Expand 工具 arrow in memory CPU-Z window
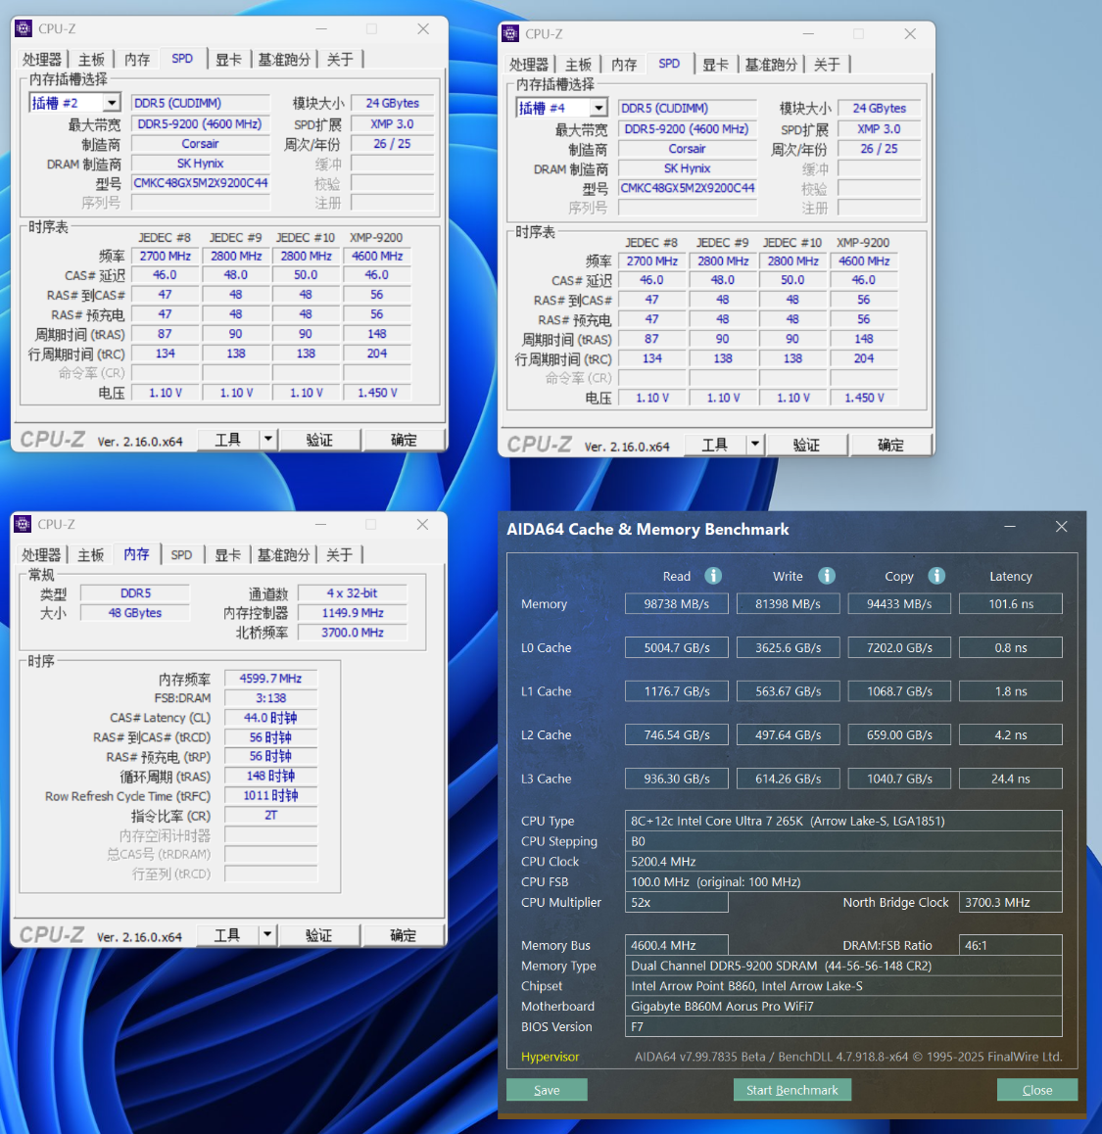Screen dimensions: 1102x1134 267,934
